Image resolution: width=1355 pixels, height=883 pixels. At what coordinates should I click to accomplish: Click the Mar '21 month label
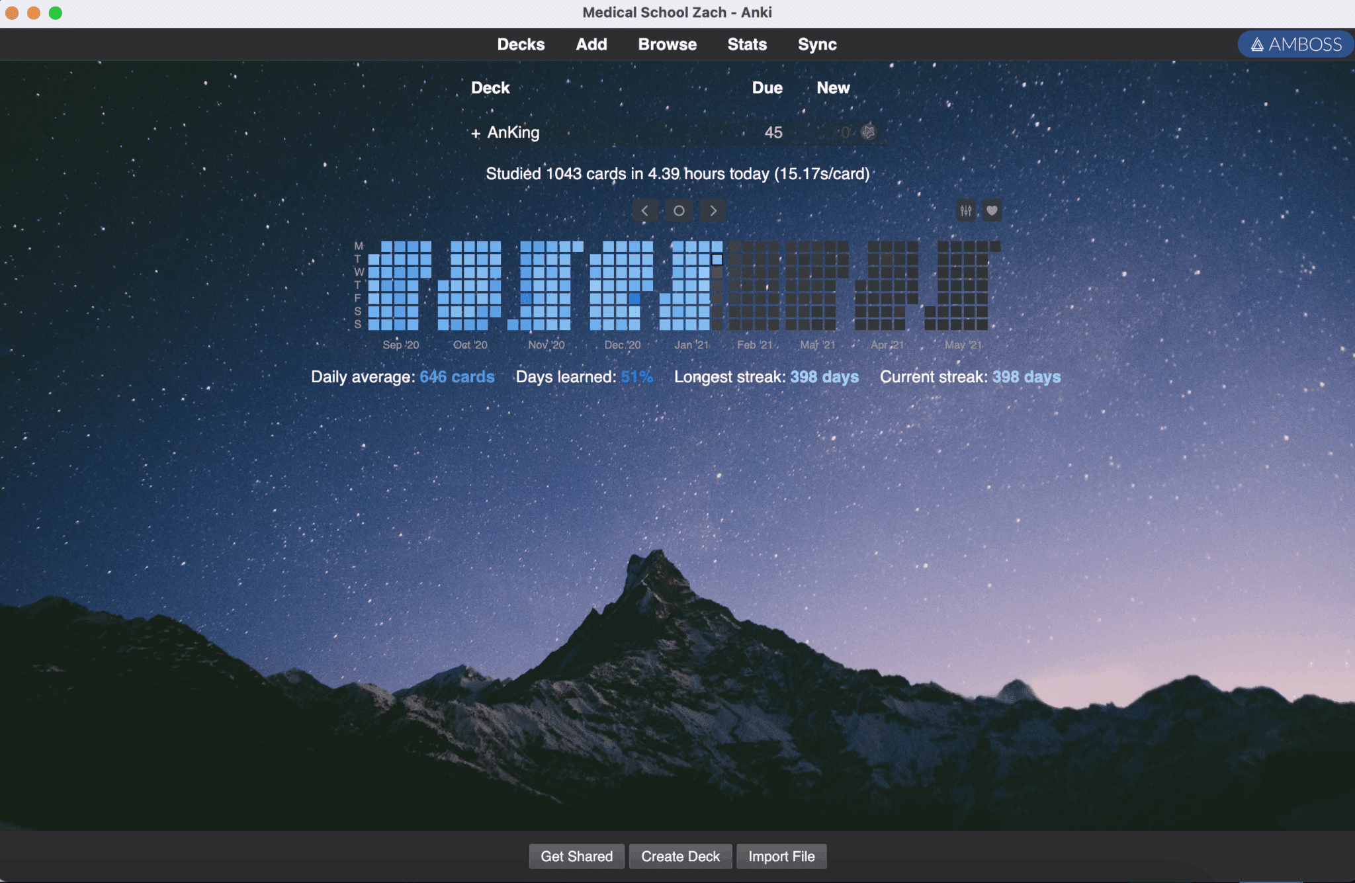[x=818, y=345]
